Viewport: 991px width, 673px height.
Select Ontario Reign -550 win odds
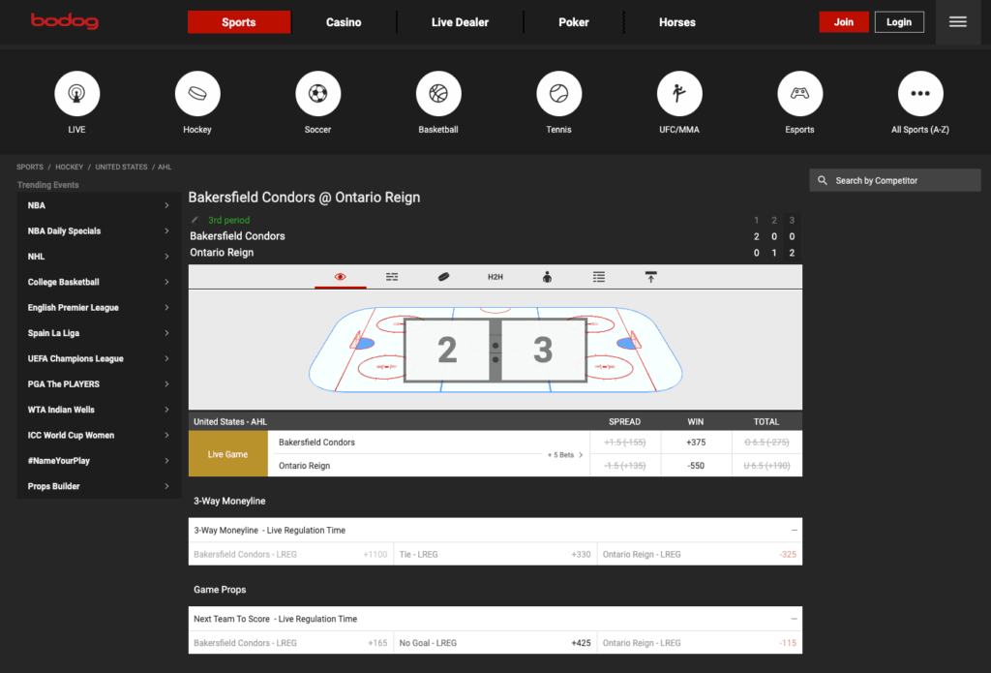coord(696,466)
